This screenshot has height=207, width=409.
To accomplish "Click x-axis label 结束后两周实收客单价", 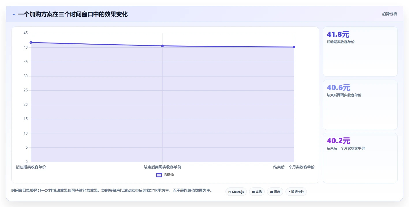I will click(x=163, y=167).
